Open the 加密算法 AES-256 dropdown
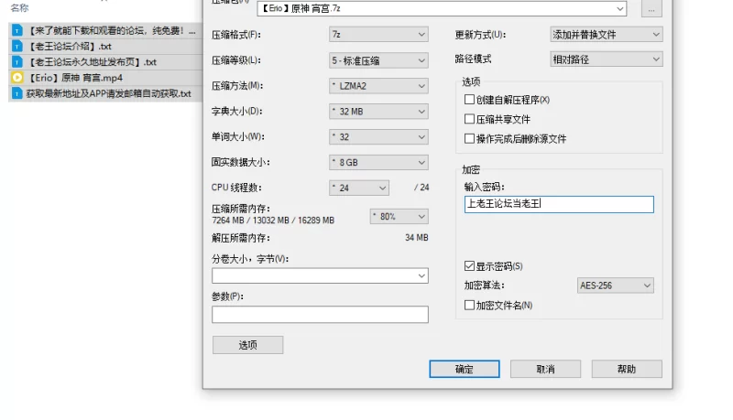Viewport: 733px width, 420px height. coord(615,285)
